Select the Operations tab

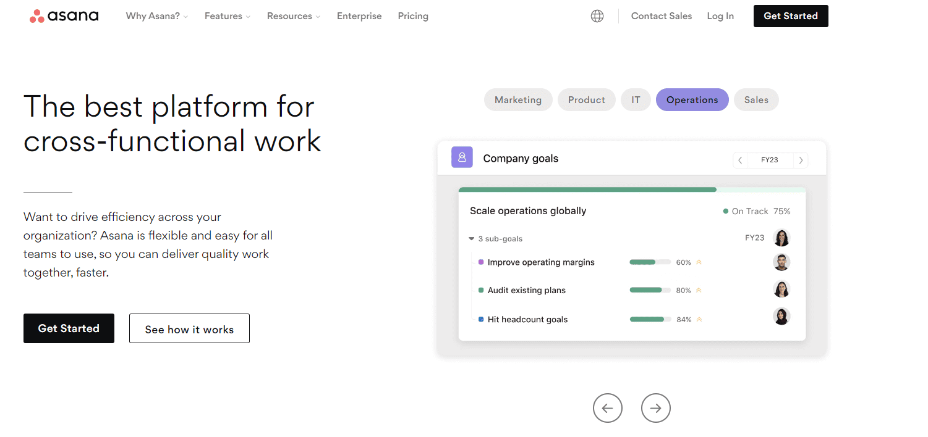[692, 100]
